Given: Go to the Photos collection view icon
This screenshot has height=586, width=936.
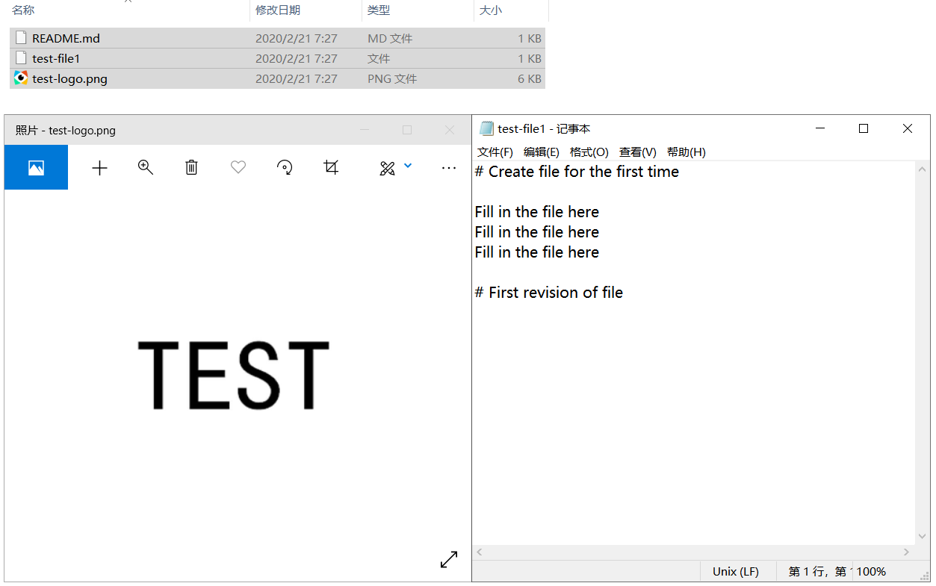Looking at the screenshot, I should pos(36,168).
